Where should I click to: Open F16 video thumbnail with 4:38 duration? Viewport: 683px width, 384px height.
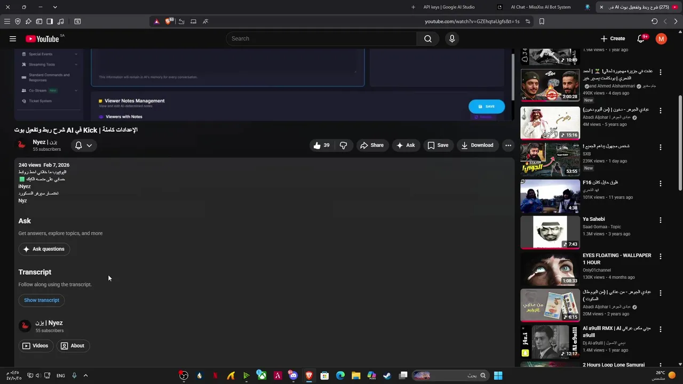(550, 196)
